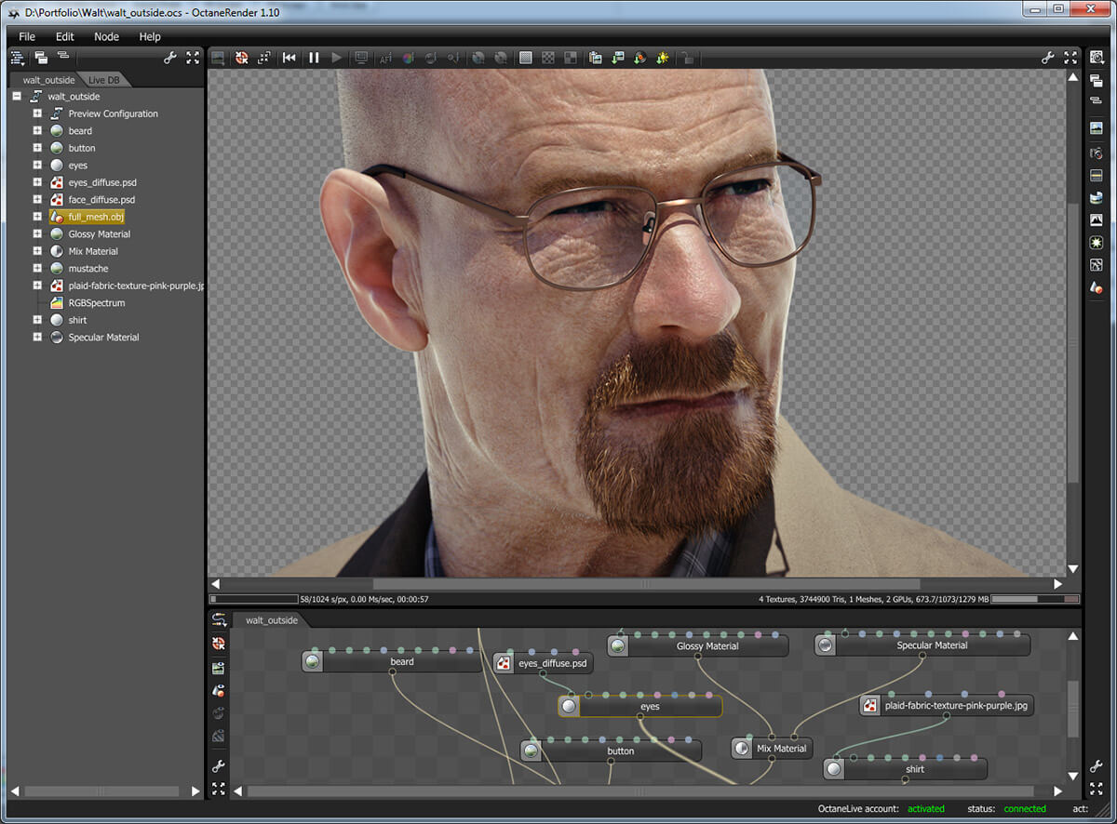Click the node graph auto-arrange icon
Image resolution: width=1117 pixels, height=824 pixels.
pyautogui.click(x=219, y=620)
